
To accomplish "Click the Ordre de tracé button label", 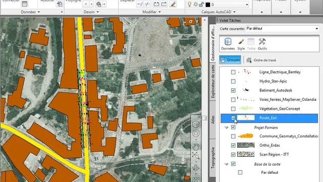I will coord(264,60).
